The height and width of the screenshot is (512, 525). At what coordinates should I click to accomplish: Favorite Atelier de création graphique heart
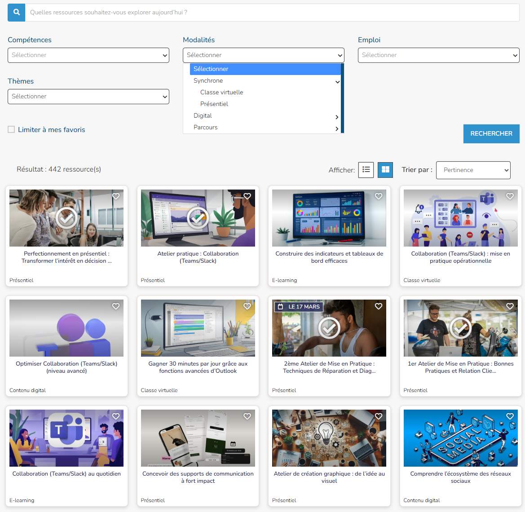tap(379, 416)
